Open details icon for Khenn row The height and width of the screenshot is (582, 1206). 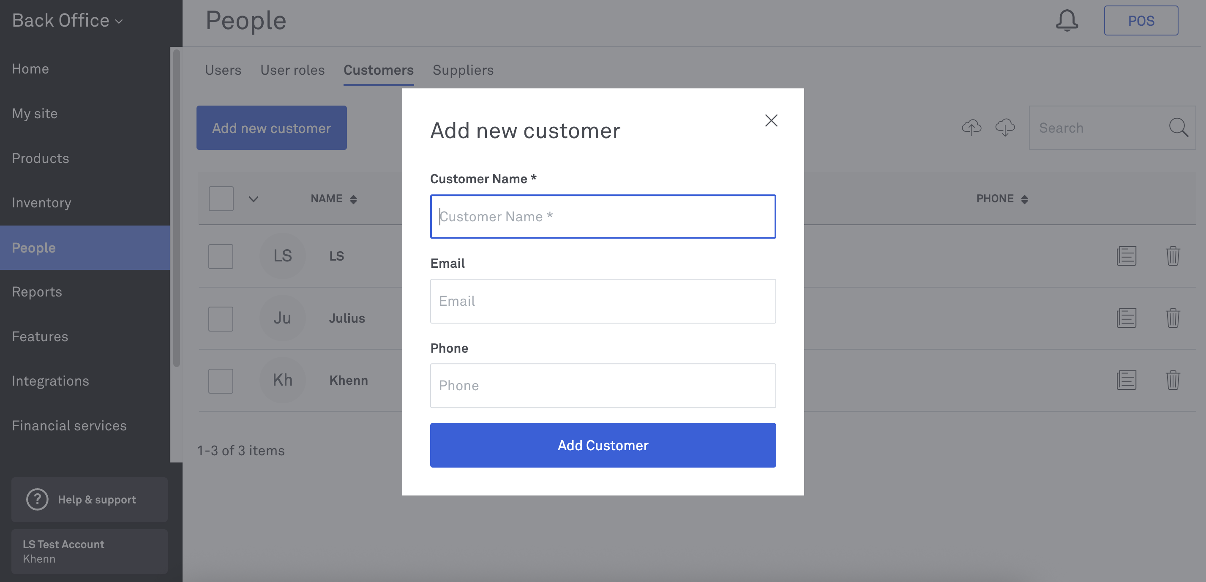[x=1126, y=380]
